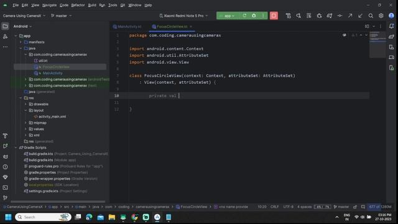Click Sync Project with Gradle Files icon
Screen dimensions: 398x224
click(330, 16)
